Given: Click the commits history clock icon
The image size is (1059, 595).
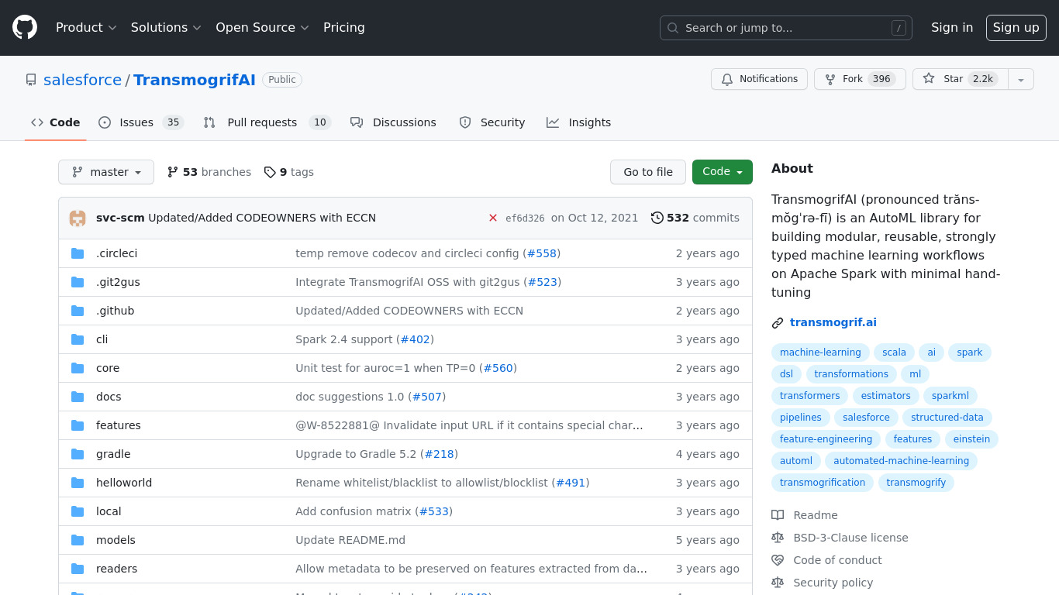Looking at the screenshot, I should click(657, 218).
